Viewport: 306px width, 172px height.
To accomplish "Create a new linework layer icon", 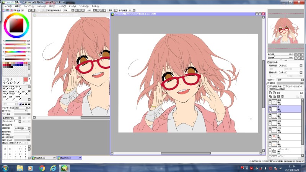I will pos(274,93).
